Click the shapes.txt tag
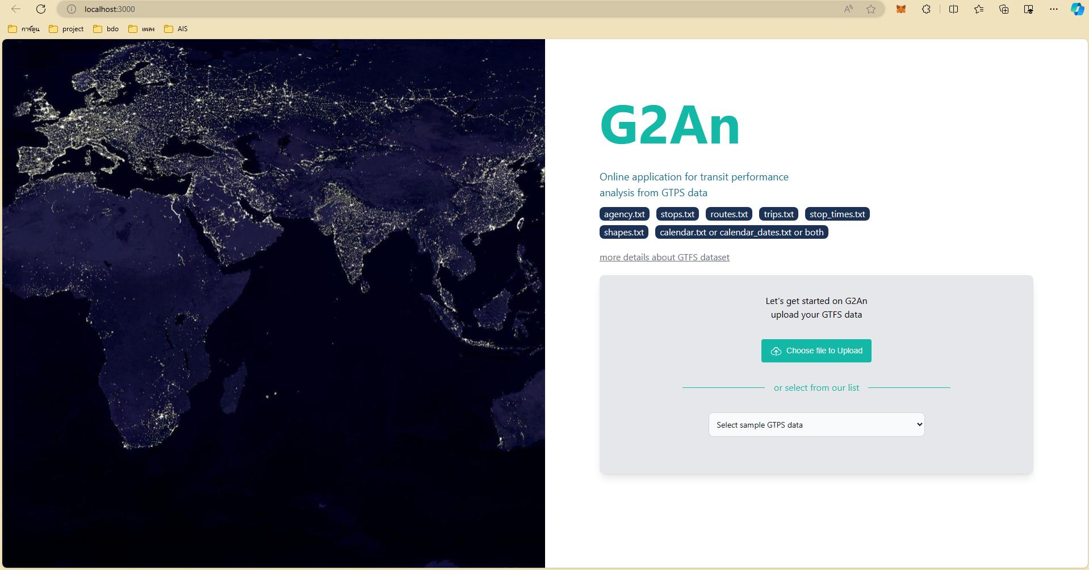1089x570 pixels. point(624,232)
